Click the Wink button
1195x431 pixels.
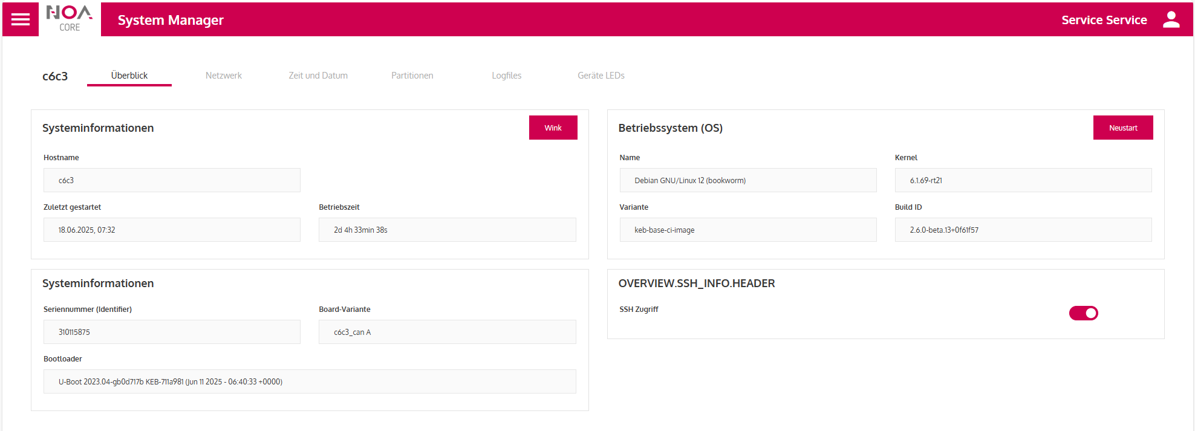pyautogui.click(x=553, y=128)
